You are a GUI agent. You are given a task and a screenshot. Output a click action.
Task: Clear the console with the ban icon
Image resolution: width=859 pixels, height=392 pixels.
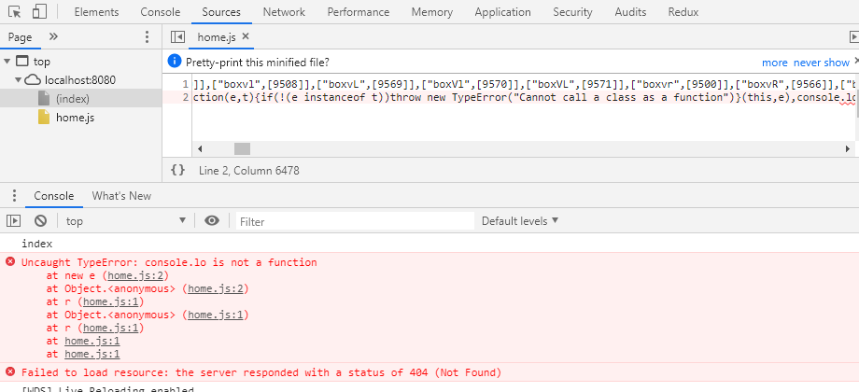(40, 221)
